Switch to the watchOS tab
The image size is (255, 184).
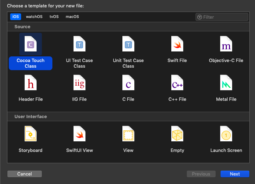point(34,17)
